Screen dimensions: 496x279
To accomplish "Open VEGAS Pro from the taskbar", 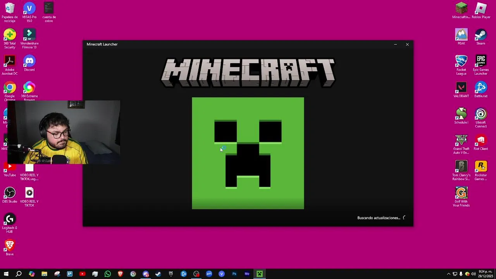I will pyautogui.click(x=222, y=274).
